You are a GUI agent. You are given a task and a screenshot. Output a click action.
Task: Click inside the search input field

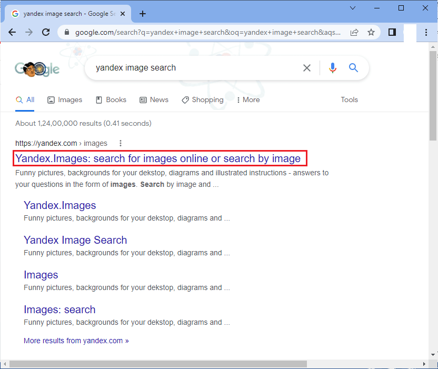pos(184,67)
